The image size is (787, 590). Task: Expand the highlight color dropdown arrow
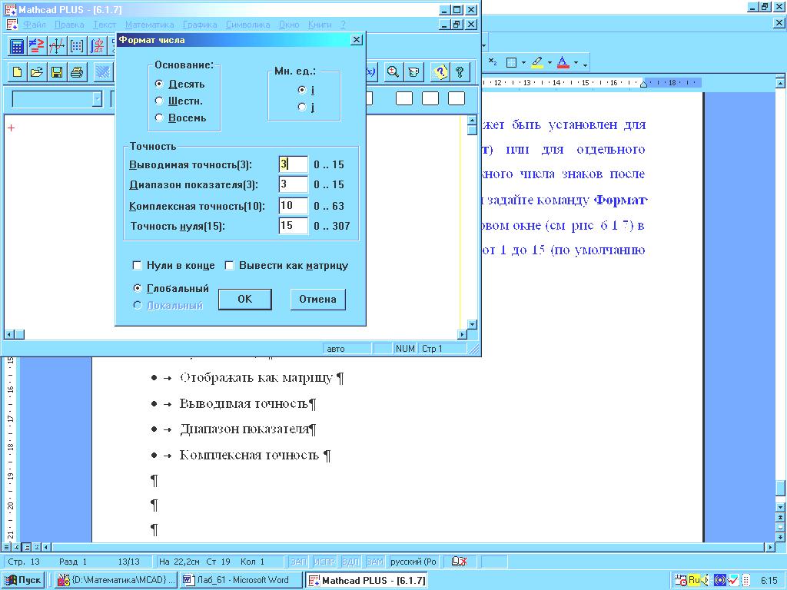(550, 63)
